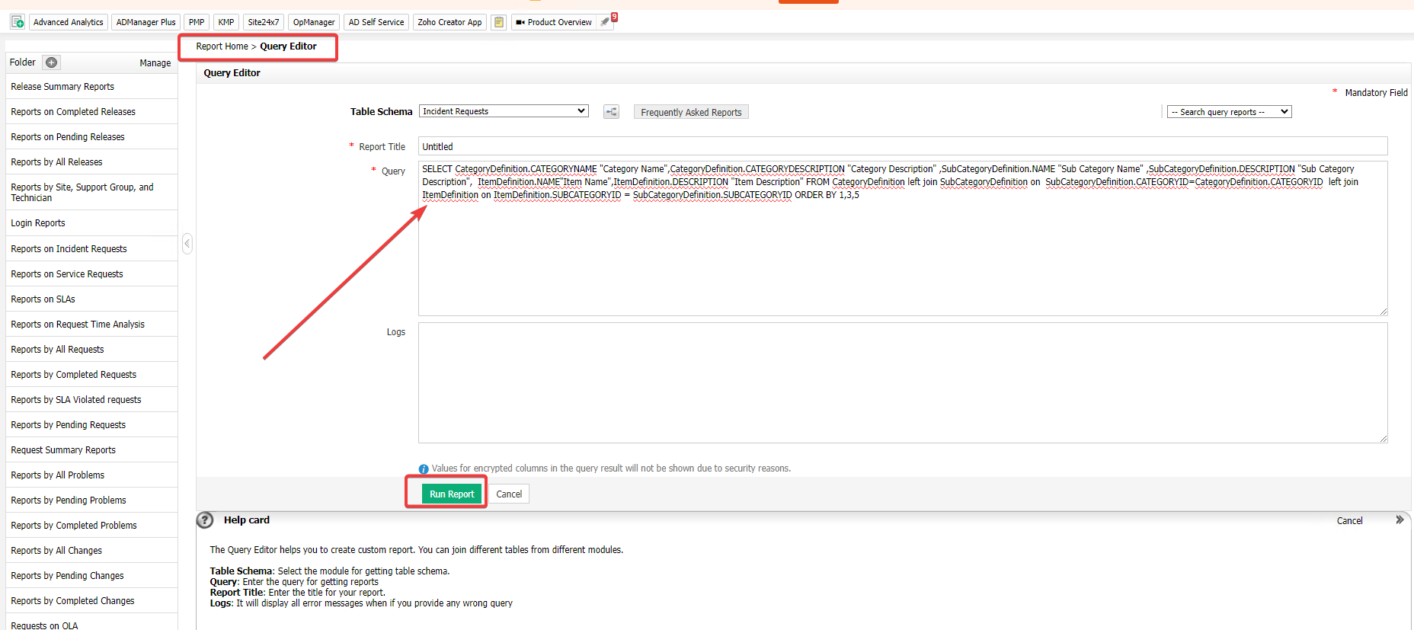Expand the Search query reports dropdown

[1229, 112]
